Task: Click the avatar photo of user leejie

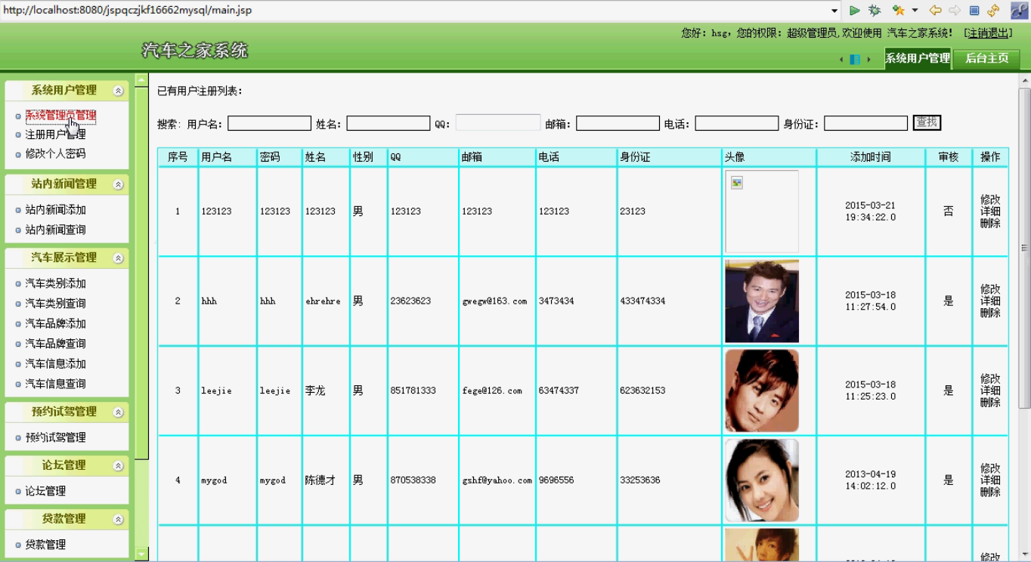Action: point(762,391)
